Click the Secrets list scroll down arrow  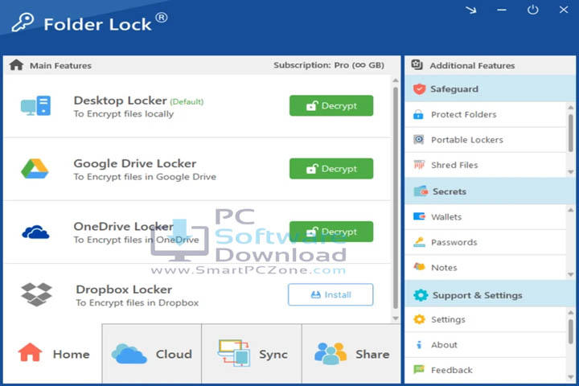point(571,274)
